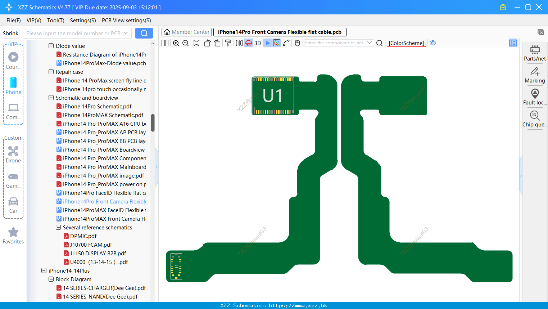548x309 pixels.
Task: Collapse the Block Diagram node
Action: (x=51, y=279)
